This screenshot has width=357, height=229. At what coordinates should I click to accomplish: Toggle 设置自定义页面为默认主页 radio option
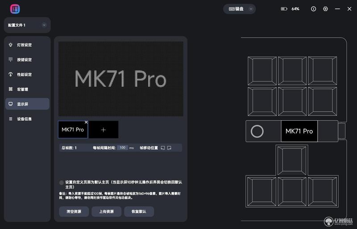[x=62, y=182]
